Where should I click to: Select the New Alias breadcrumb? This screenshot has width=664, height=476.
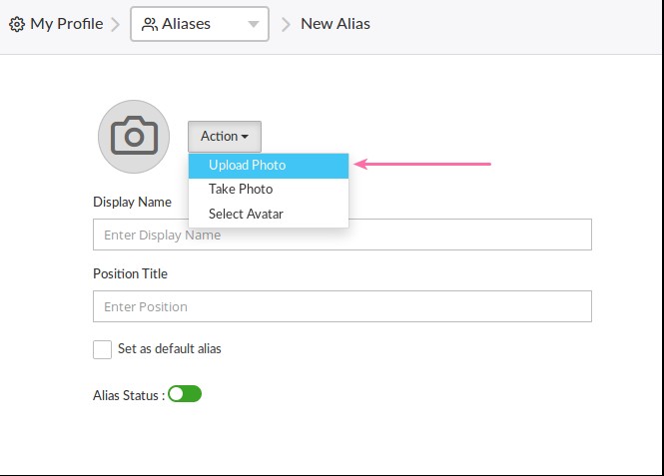tap(335, 24)
